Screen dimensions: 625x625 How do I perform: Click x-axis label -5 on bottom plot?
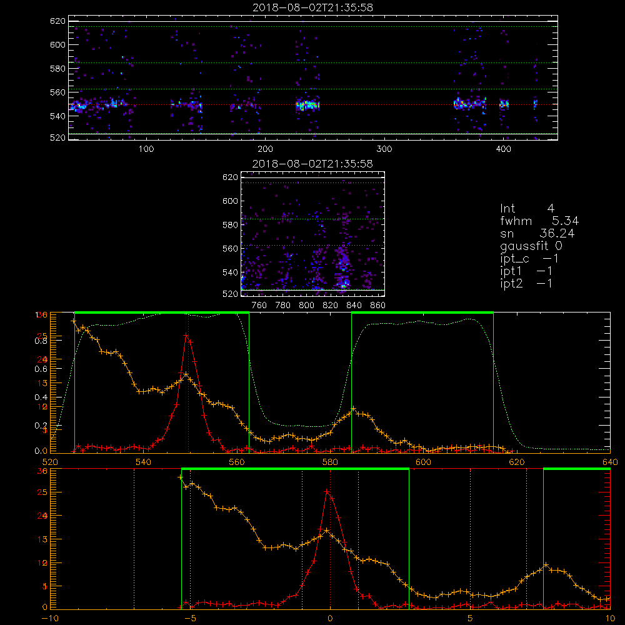(x=190, y=619)
